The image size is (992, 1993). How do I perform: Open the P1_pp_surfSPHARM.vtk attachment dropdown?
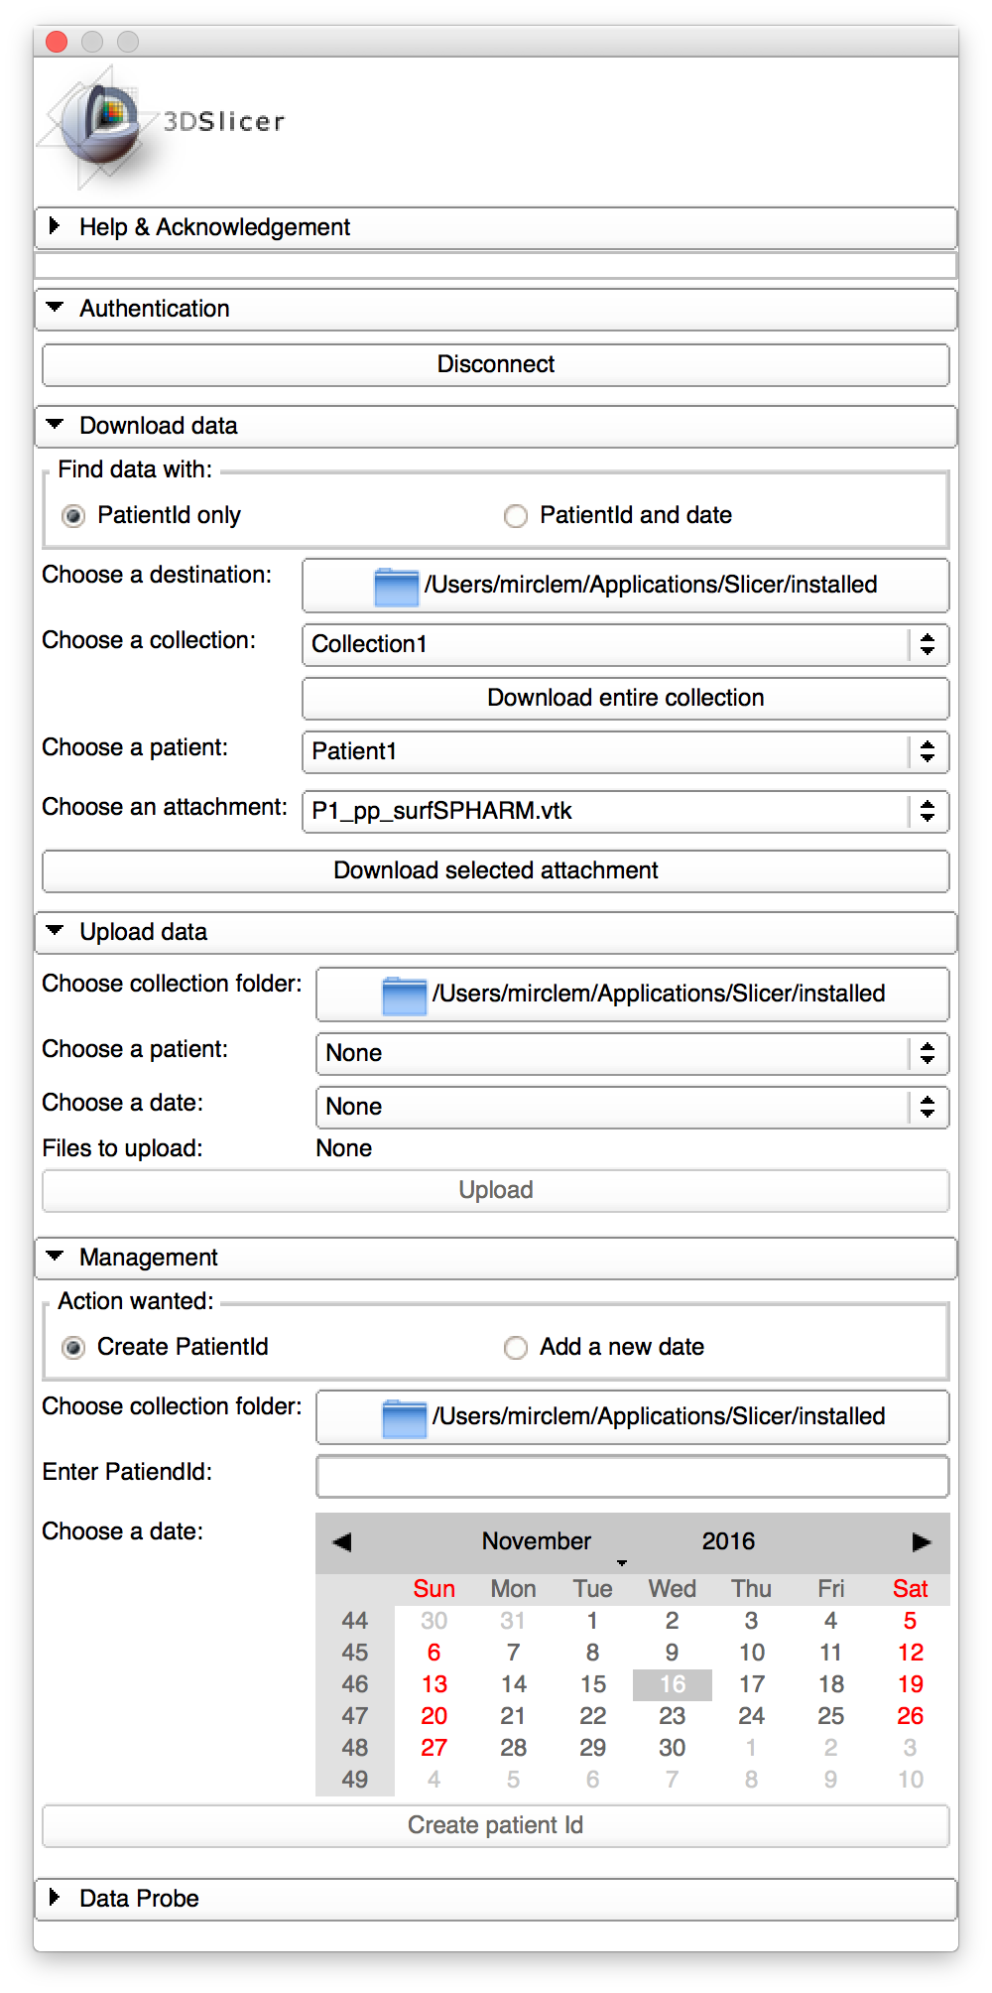click(625, 811)
